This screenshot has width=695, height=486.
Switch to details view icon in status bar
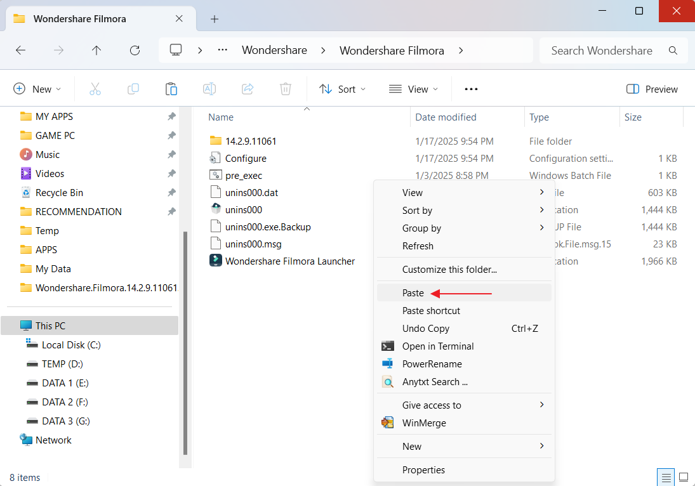pyautogui.click(x=665, y=477)
